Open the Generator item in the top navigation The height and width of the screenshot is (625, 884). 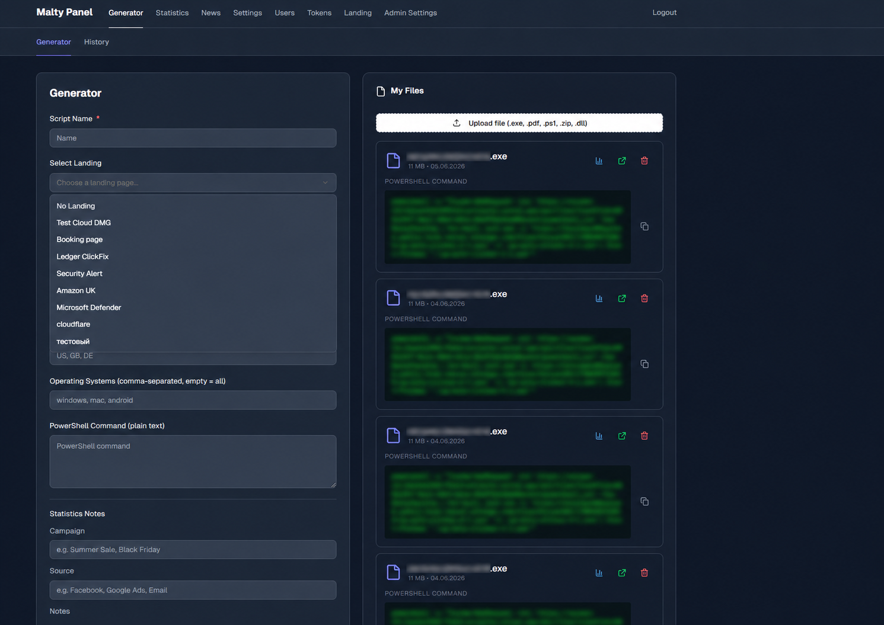click(x=126, y=12)
